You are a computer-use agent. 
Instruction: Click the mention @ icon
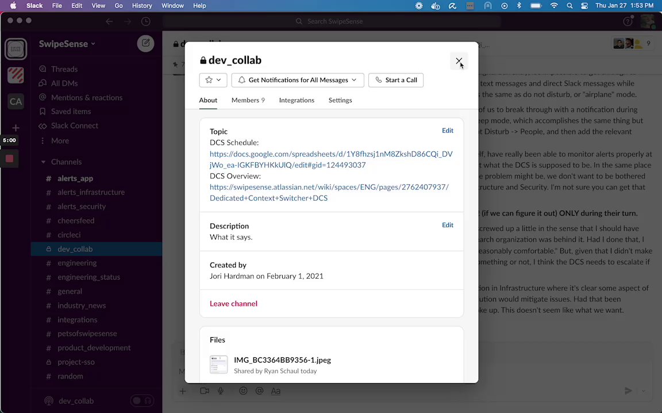(259, 391)
